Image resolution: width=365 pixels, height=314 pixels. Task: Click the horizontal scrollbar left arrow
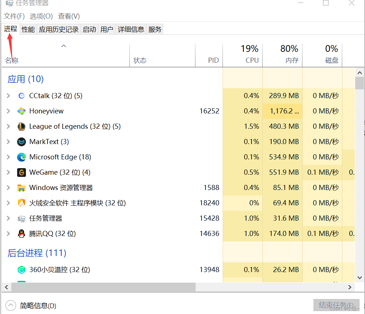(x=7, y=287)
